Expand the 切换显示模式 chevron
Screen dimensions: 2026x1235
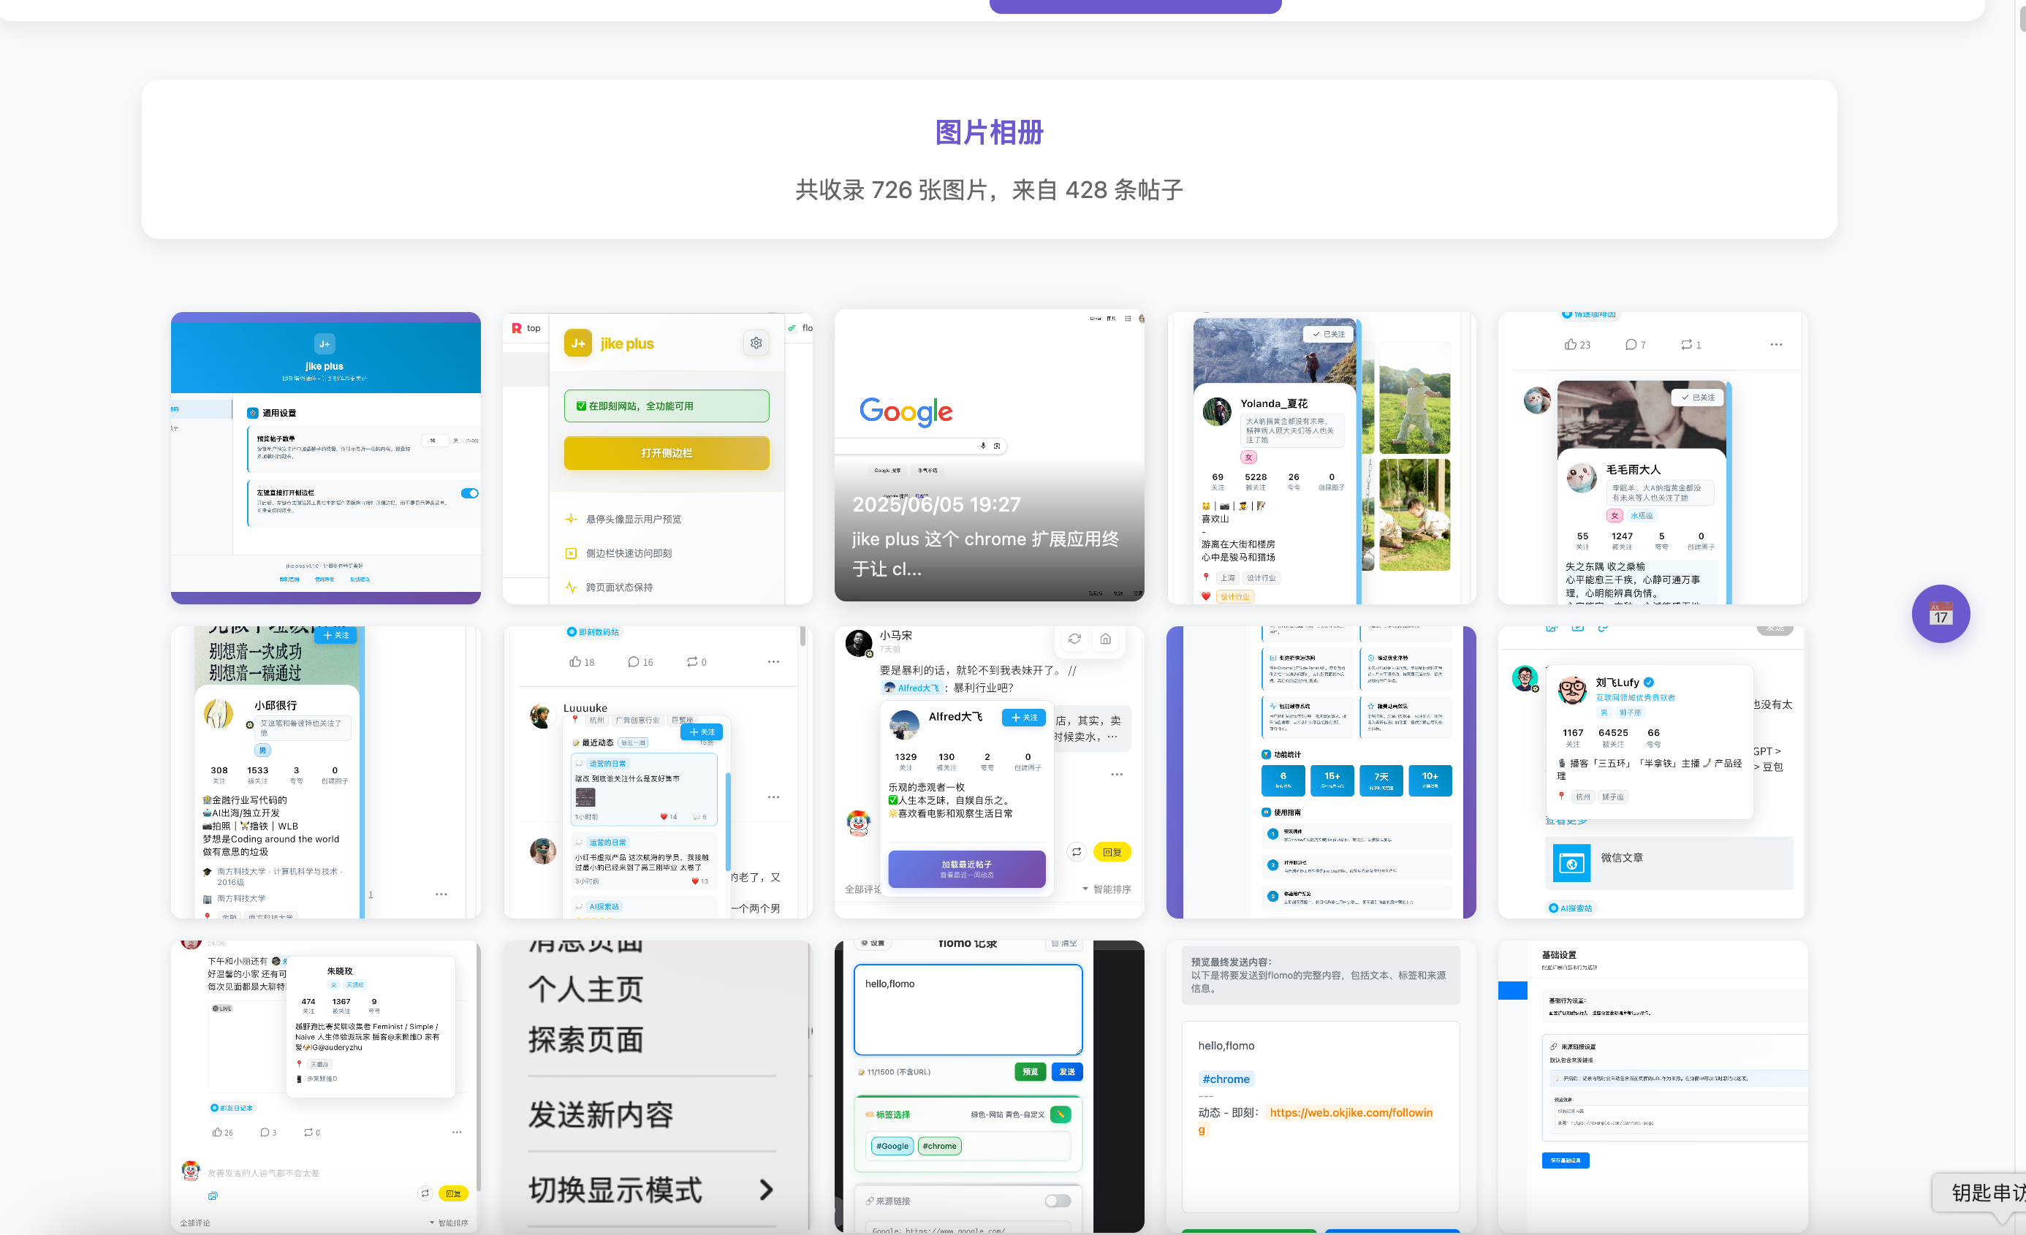click(x=765, y=1190)
